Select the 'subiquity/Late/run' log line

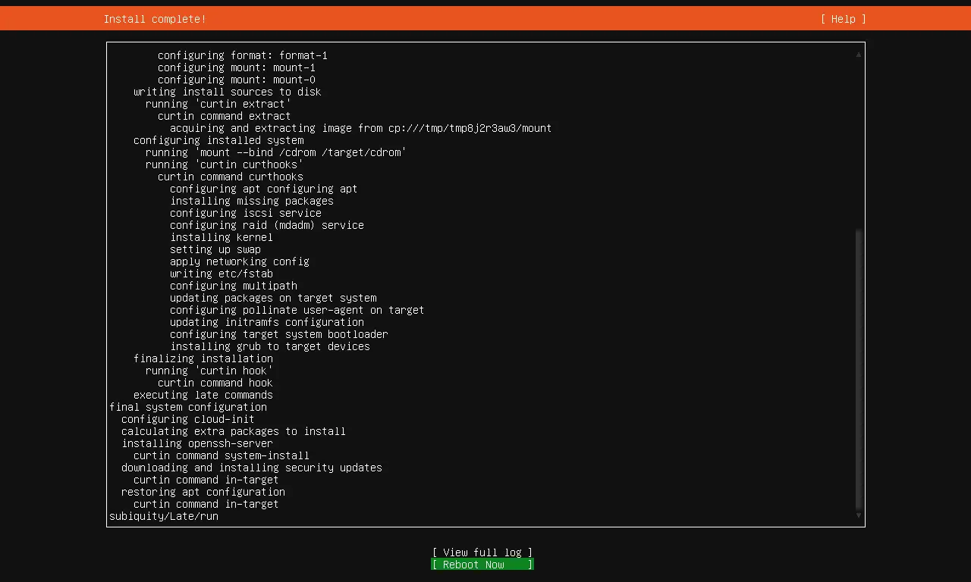coord(164,516)
